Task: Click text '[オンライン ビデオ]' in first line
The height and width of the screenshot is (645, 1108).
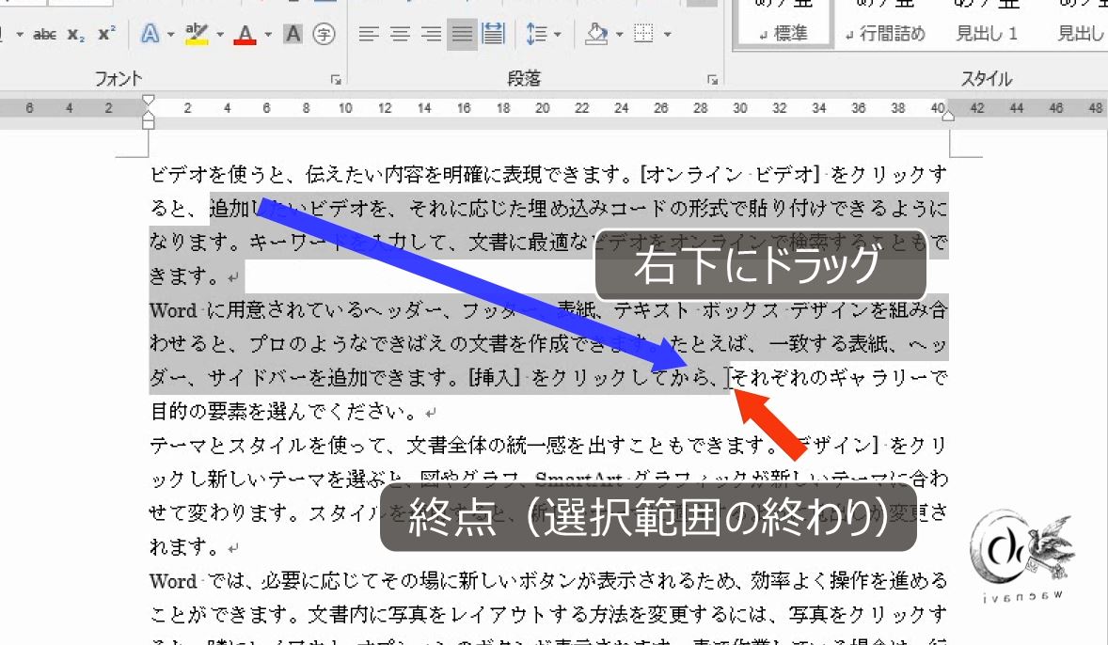Action: tap(730, 175)
